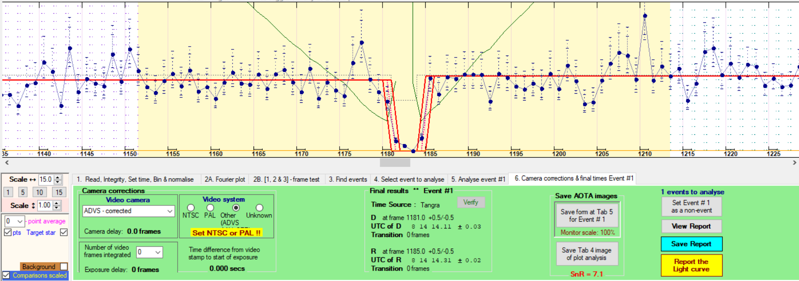This screenshot has height=281, width=799.
Task: Increase horizontal Scale value with up arrow
Action: pyautogui.click(x=58, y=177)
